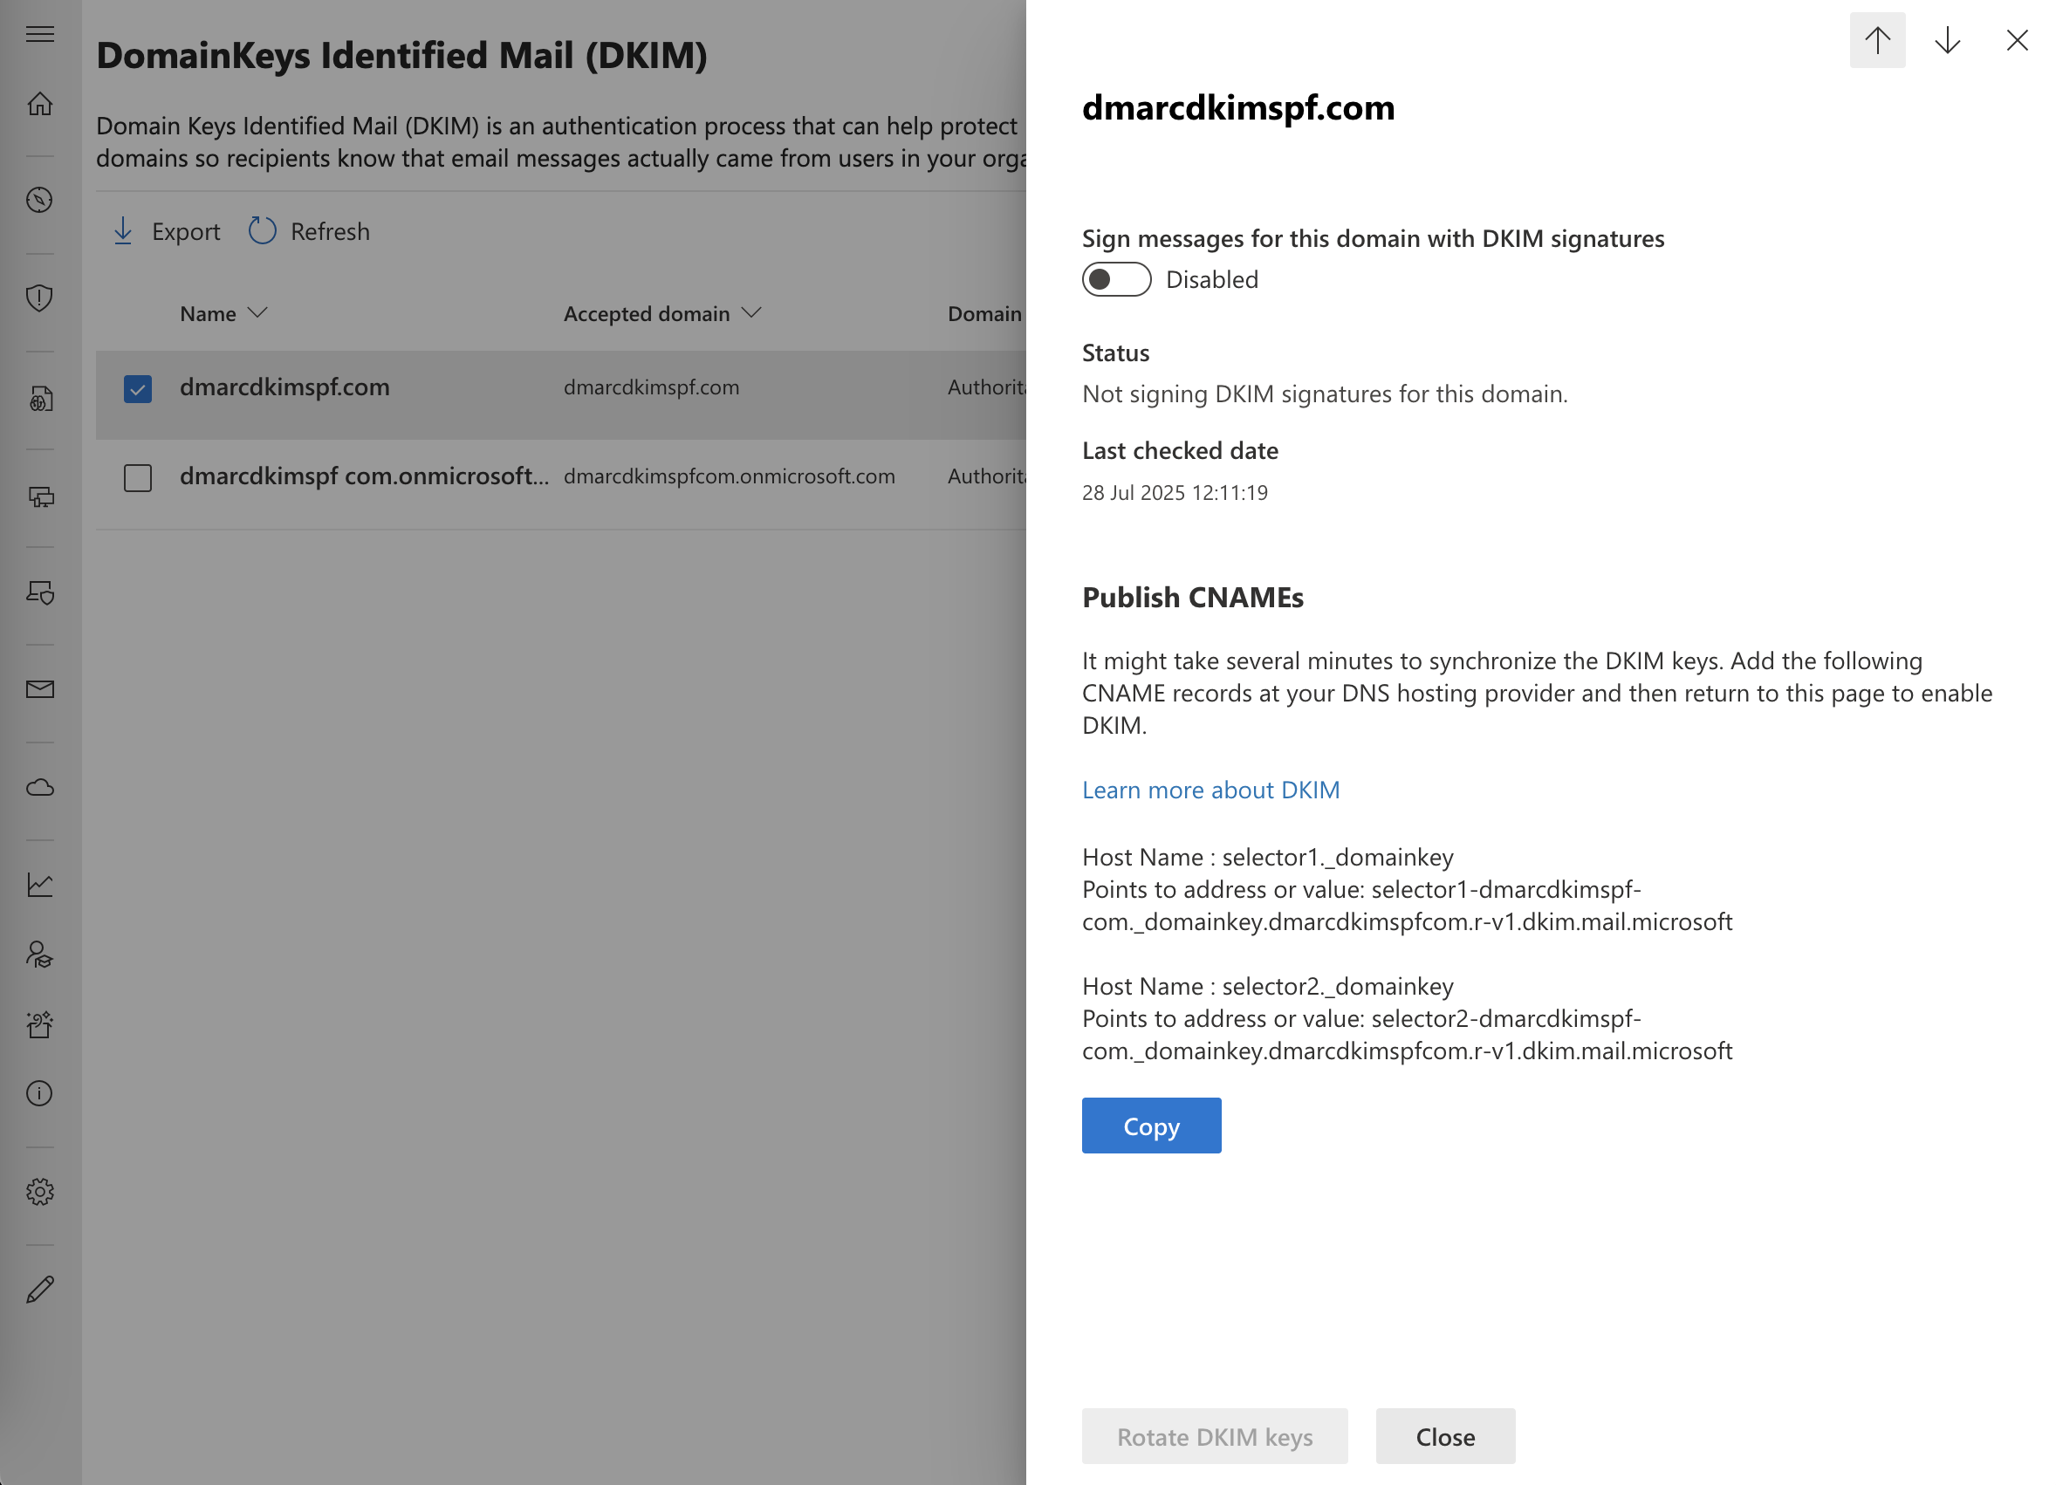This screenshot has height=1485, width=2056.
Task: Open the cloud apps sidebar icon
Action: (40, 787)
